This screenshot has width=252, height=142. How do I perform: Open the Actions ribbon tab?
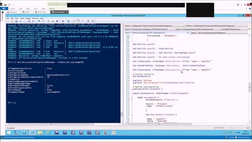[52, 9]
